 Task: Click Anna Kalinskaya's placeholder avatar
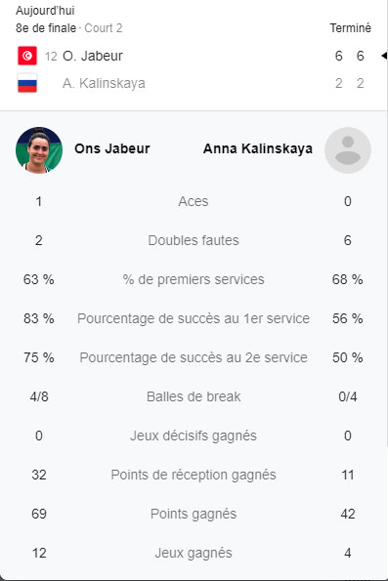(348, 150)
